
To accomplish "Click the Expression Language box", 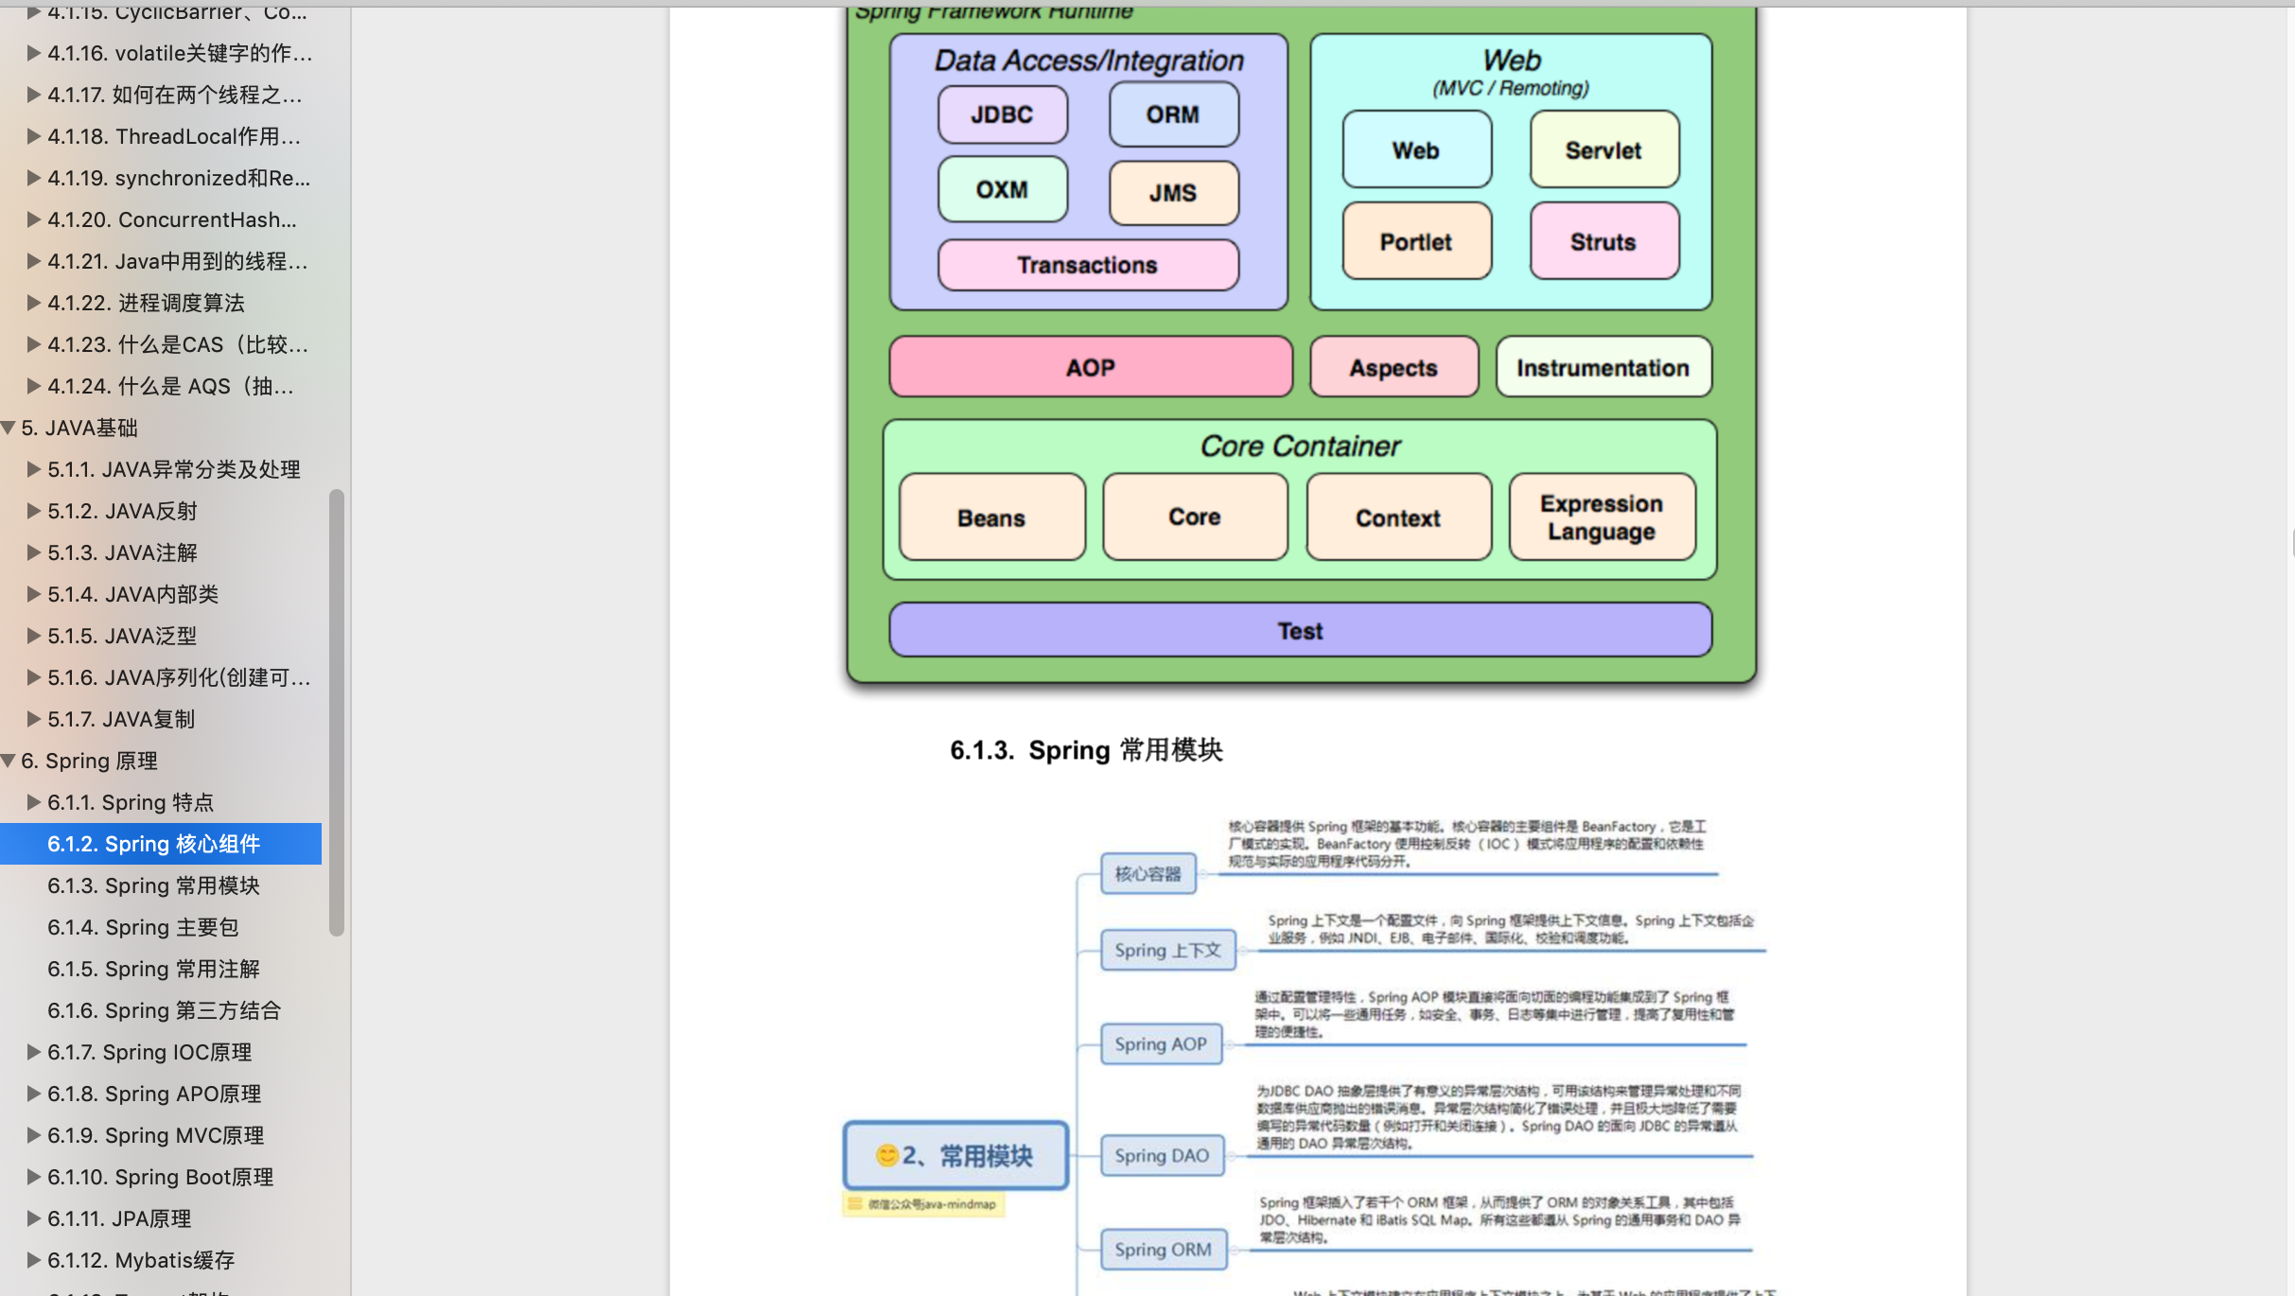I will (1603, 517).
